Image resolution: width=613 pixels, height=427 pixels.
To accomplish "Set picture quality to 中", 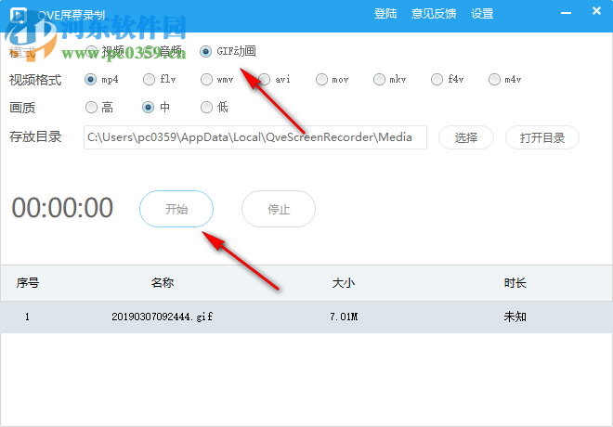I will (x=149, y=108).
